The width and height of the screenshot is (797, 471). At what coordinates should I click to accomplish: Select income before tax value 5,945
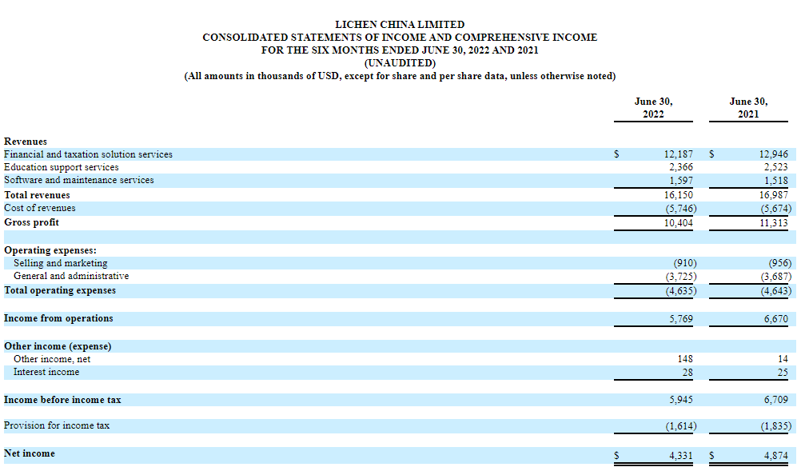coord(680,400)
